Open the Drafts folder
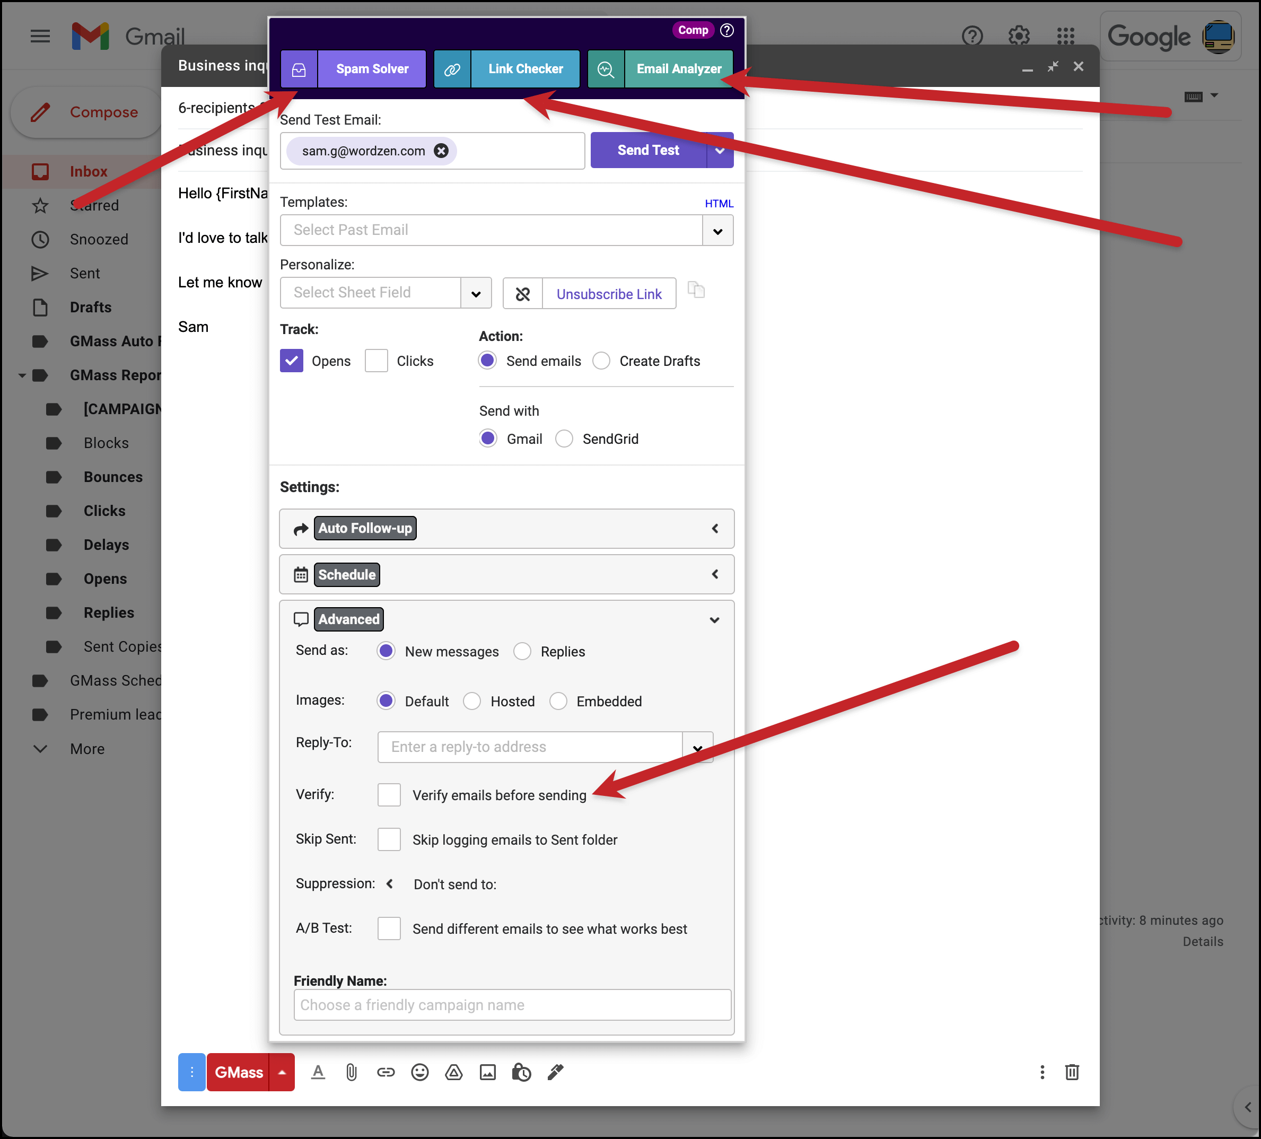This screenshot has height=1139, width=1261. (x=91, y=307)
